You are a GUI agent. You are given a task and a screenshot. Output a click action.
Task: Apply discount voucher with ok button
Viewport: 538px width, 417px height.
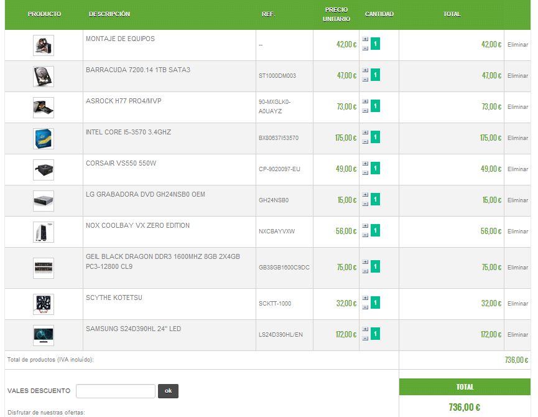168,391
